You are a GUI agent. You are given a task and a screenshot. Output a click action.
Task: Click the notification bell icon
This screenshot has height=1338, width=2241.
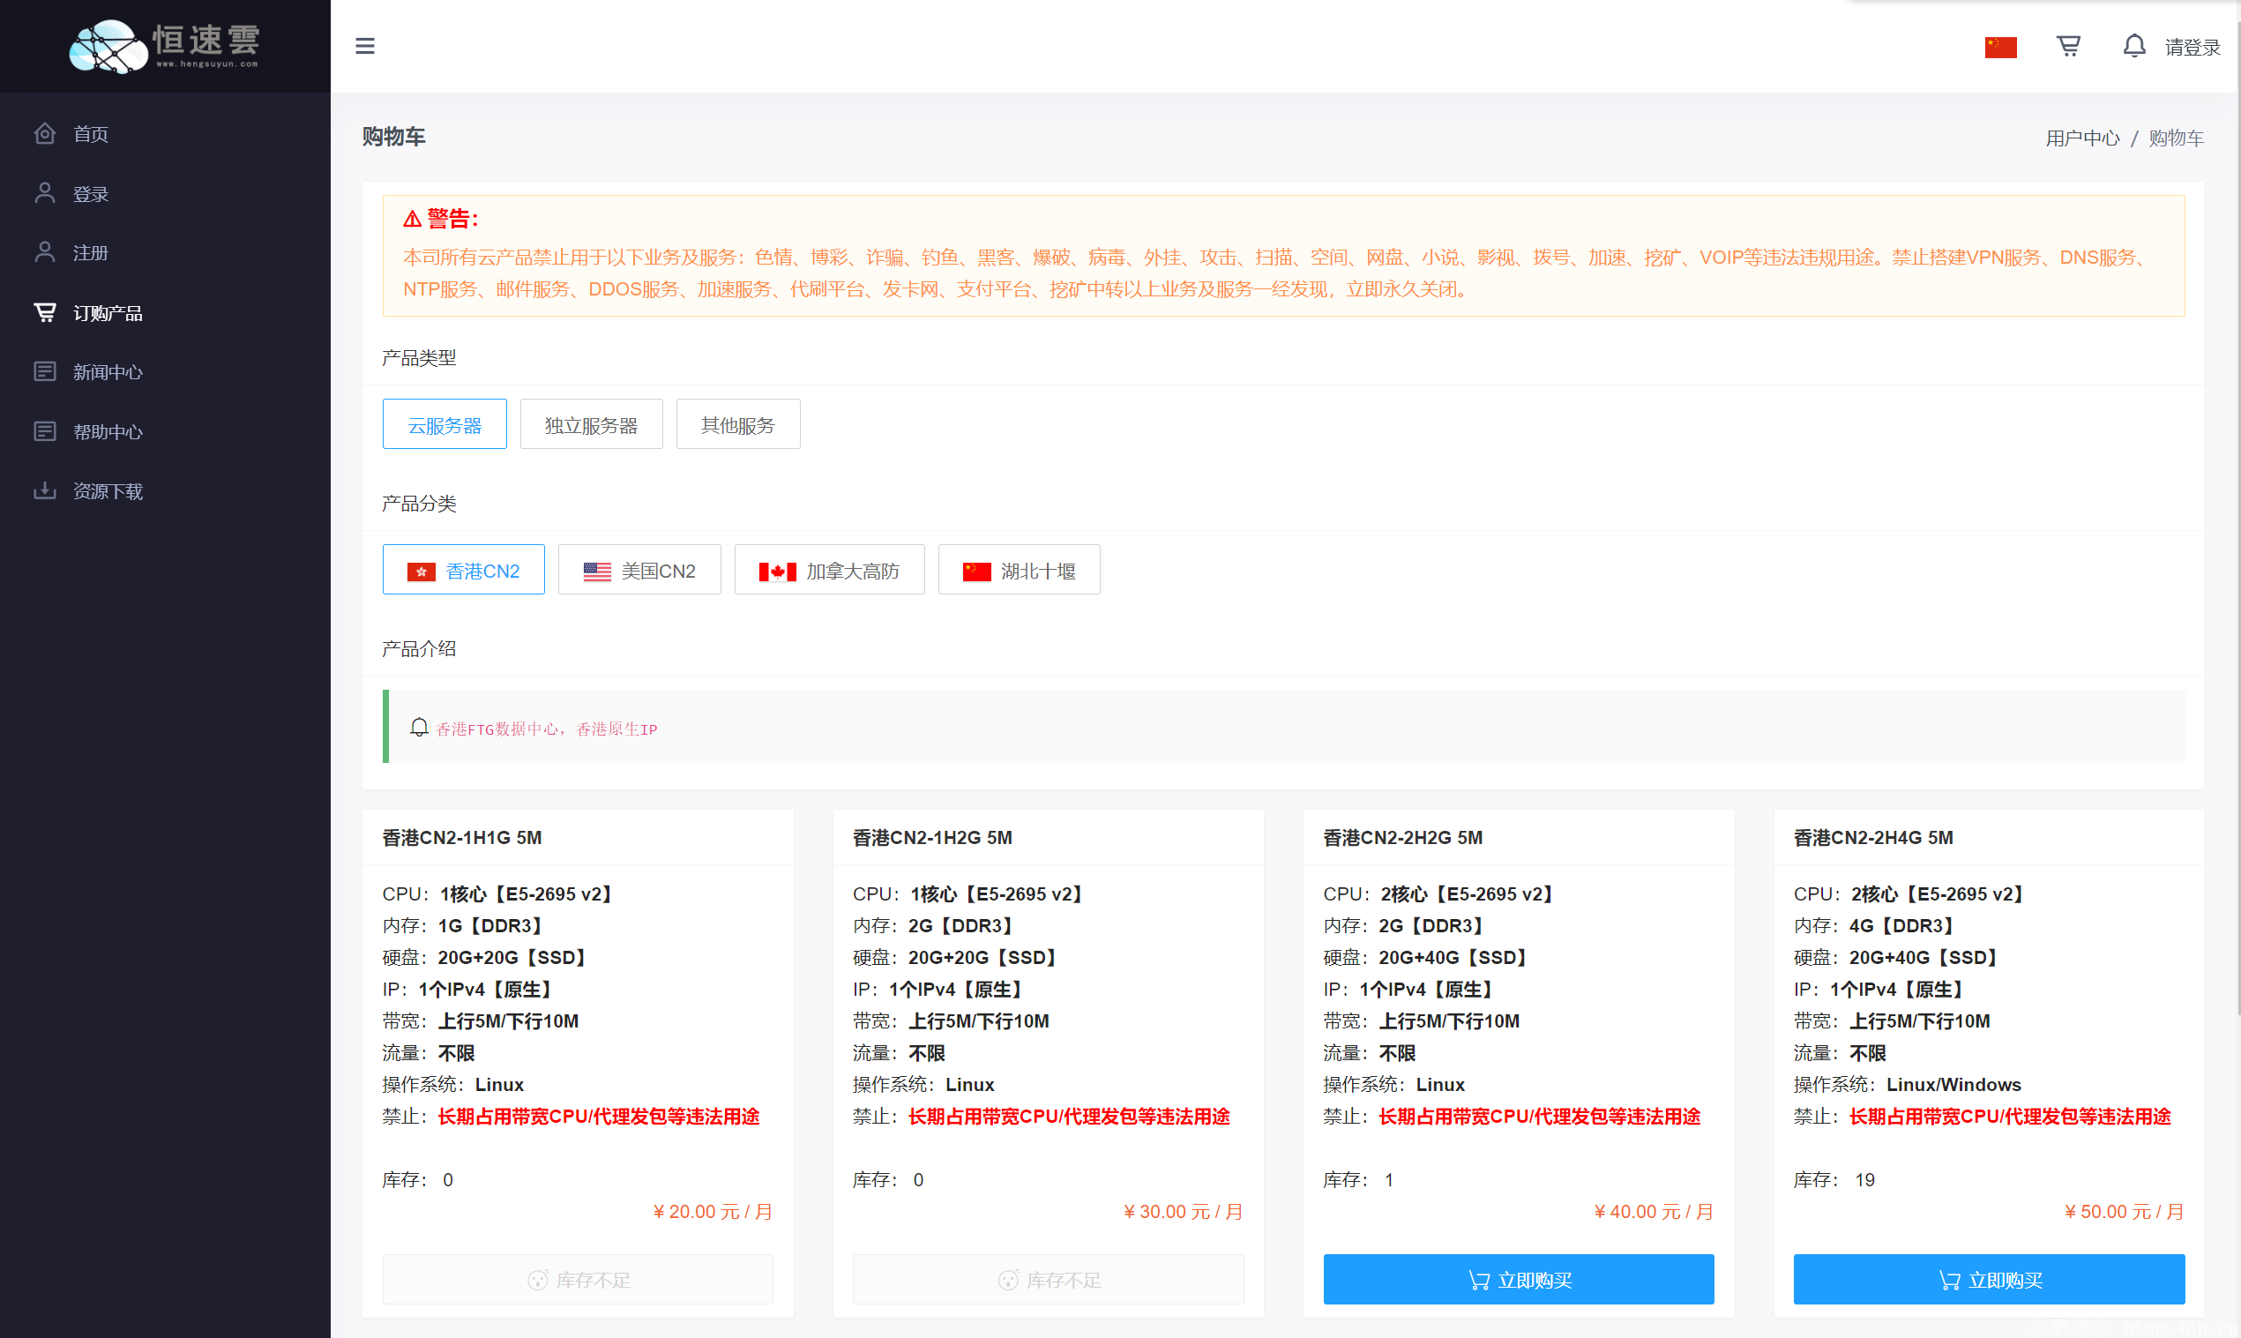click(x=2133, y=46)
